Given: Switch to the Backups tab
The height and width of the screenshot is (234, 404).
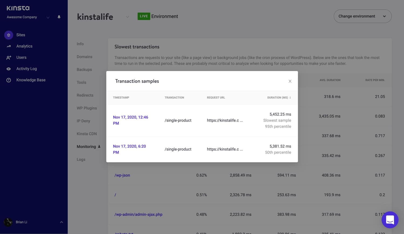Looking at the screenshot, I should point(84,69).
